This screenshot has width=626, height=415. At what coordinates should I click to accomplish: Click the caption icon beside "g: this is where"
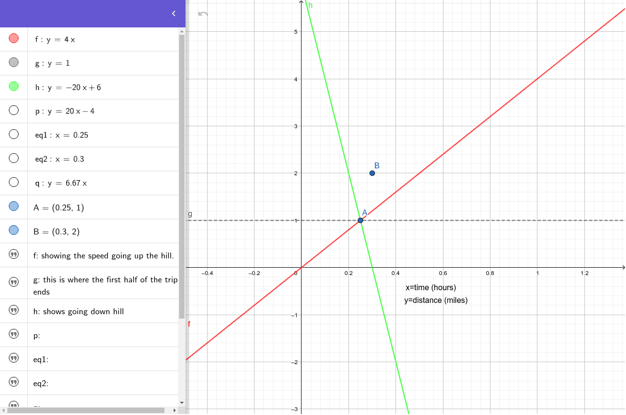[x=13, y=281]
